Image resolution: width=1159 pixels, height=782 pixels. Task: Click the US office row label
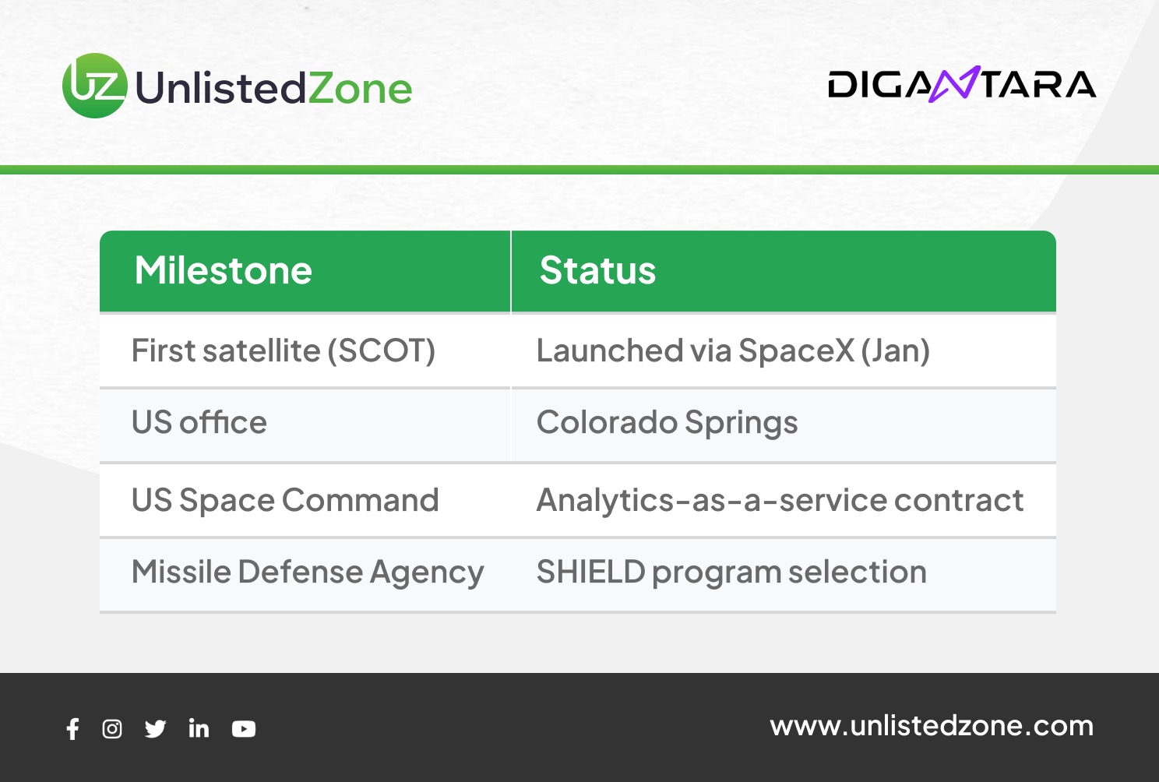click(199, 422)
